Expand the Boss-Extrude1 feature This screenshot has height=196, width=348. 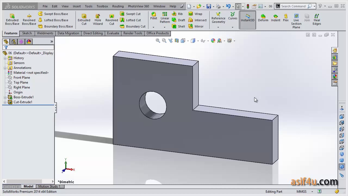click(5, 97)
